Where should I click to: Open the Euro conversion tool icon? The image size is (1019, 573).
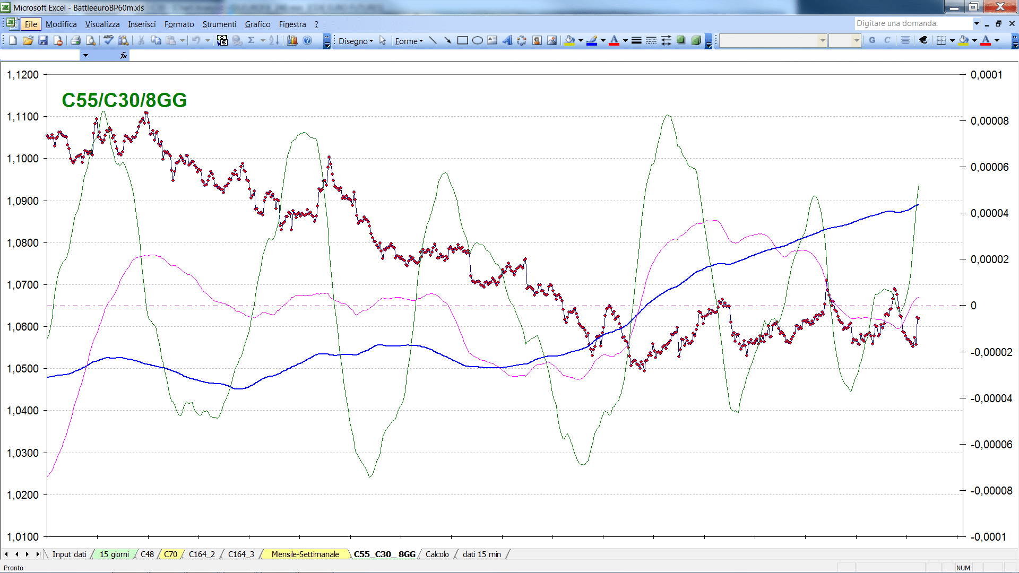click(222, 40)
